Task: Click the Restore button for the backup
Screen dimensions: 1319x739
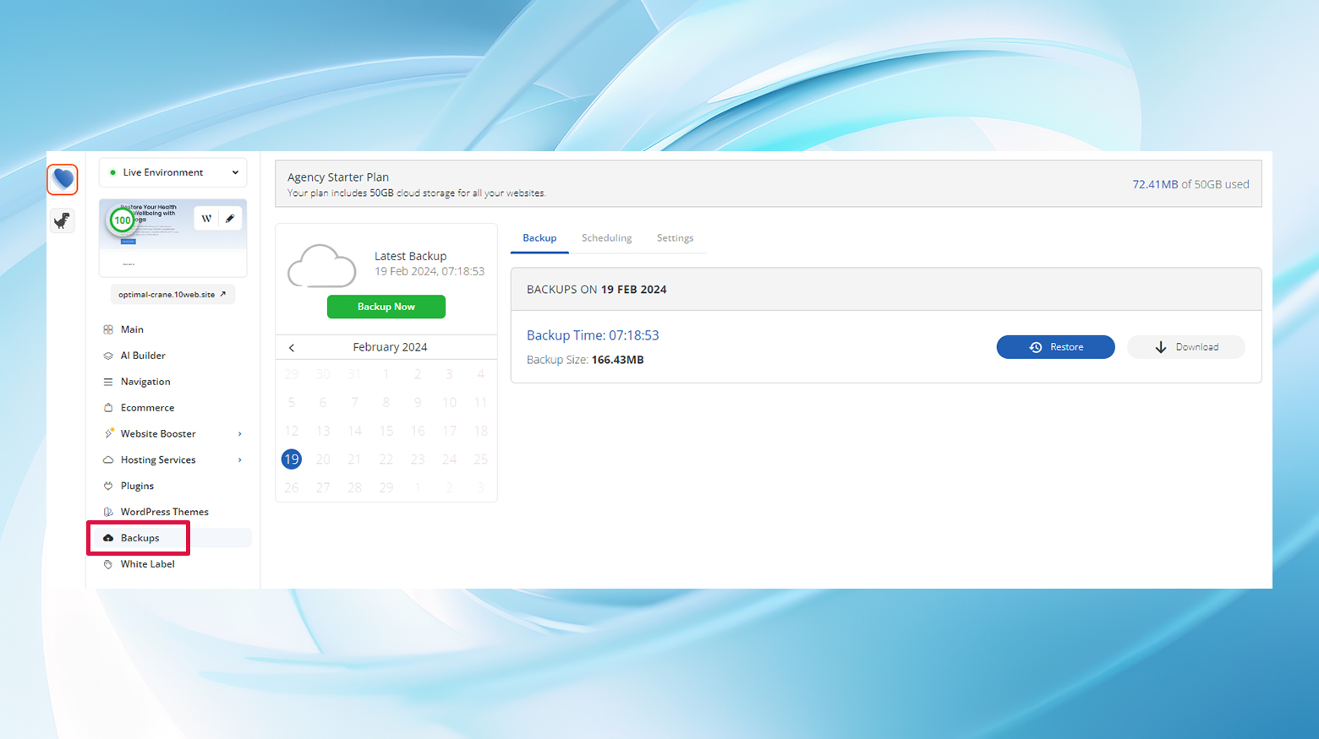Action: coord(1055,346)
